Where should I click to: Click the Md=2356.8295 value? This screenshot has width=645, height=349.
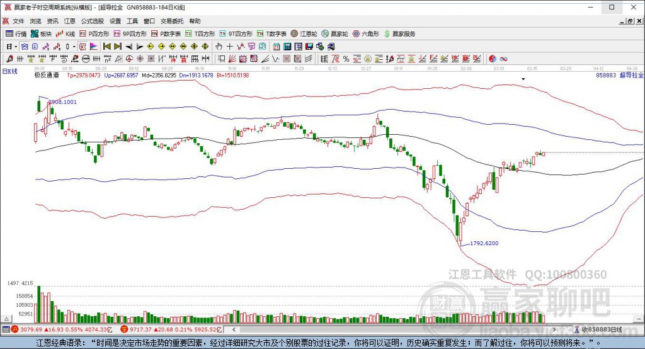pyautogui.click(x=159, y=76)
